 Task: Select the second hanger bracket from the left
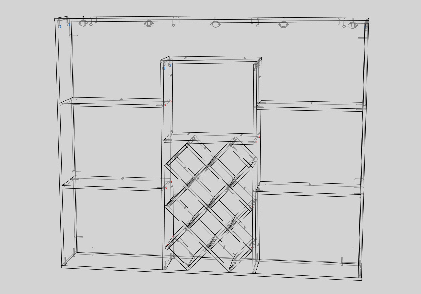tap(149, 24)
